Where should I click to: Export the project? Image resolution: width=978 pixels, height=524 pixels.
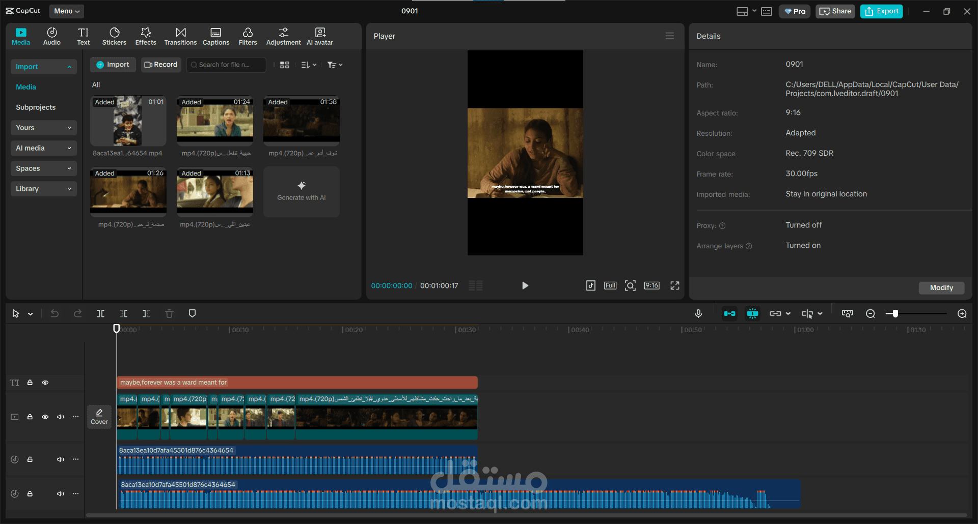click(882, 11)
